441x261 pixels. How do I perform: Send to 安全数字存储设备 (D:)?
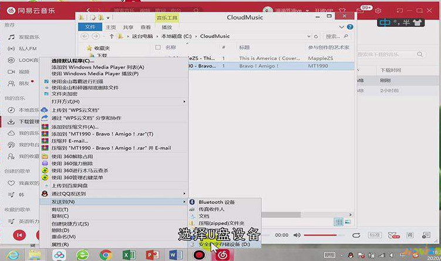[x=224, y=245]
